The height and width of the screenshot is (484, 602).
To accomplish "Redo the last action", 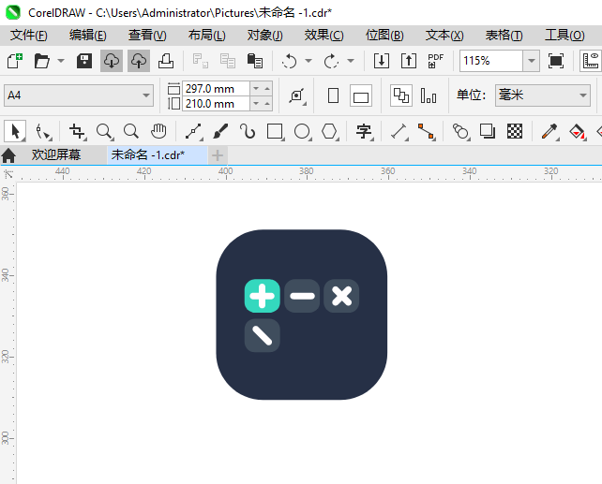I will pyautogui.click(x=331, y=61).
